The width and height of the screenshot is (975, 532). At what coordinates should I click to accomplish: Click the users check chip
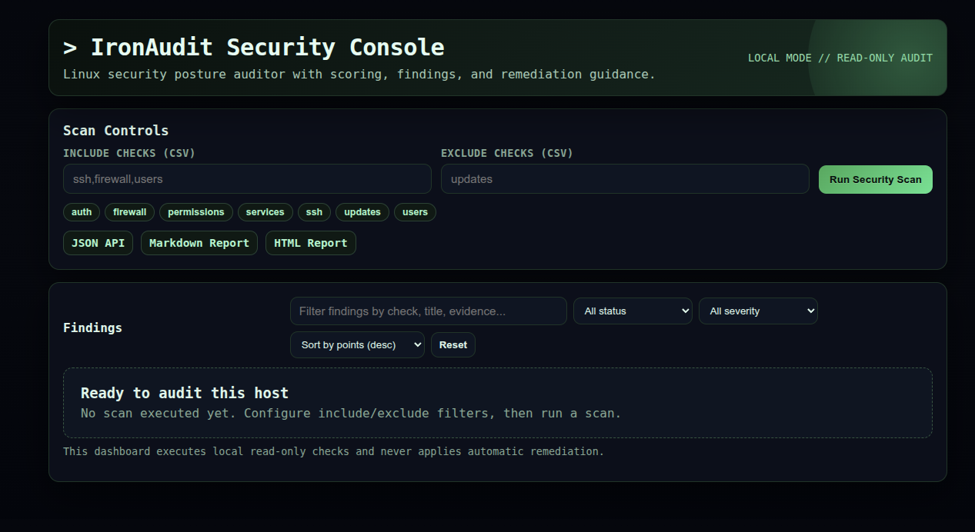click(x=415, y=212)
